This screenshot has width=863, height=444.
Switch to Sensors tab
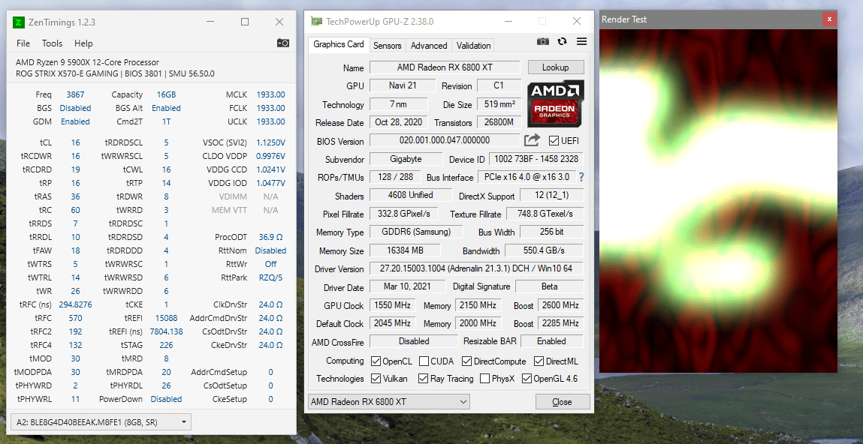pyautogui.click(x=388, y=46)
